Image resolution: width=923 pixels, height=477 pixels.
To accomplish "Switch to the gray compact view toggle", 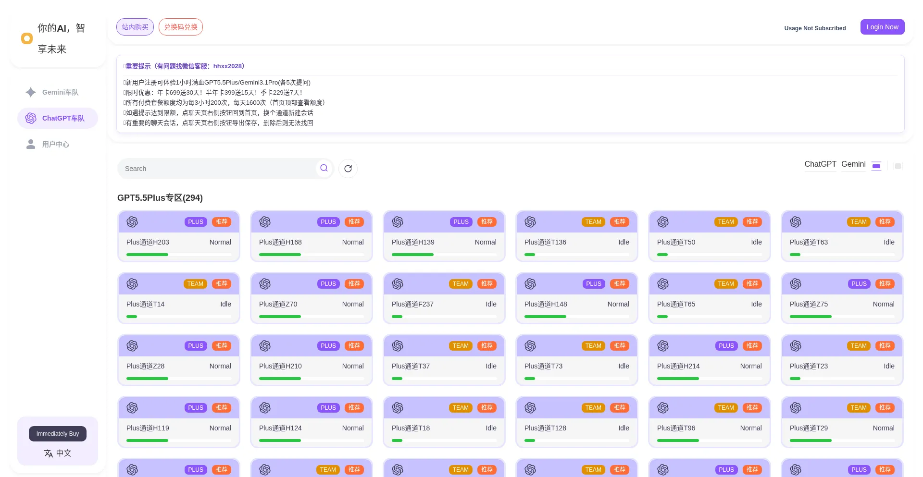I will point(898,166).
